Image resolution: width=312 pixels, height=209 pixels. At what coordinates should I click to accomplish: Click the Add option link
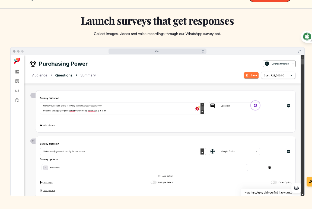coord(168,176)
